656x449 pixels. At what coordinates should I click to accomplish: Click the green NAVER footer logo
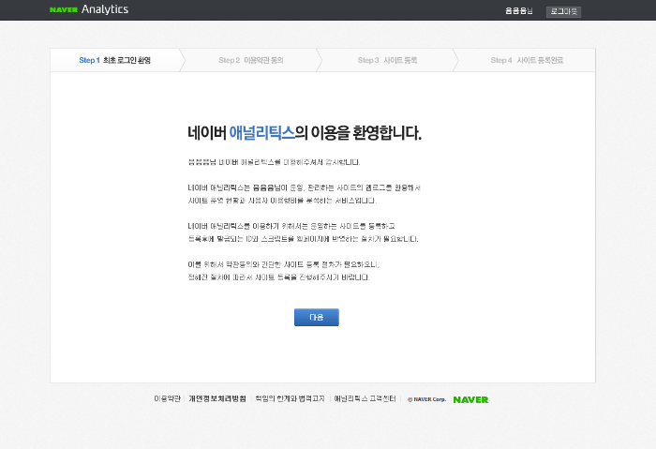(x=470, y=399)
